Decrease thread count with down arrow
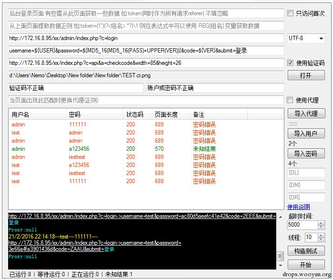 click(x=321, y=239)
